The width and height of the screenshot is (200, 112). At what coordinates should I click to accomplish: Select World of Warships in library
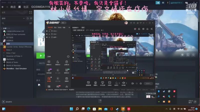click(x=13, y=65)
